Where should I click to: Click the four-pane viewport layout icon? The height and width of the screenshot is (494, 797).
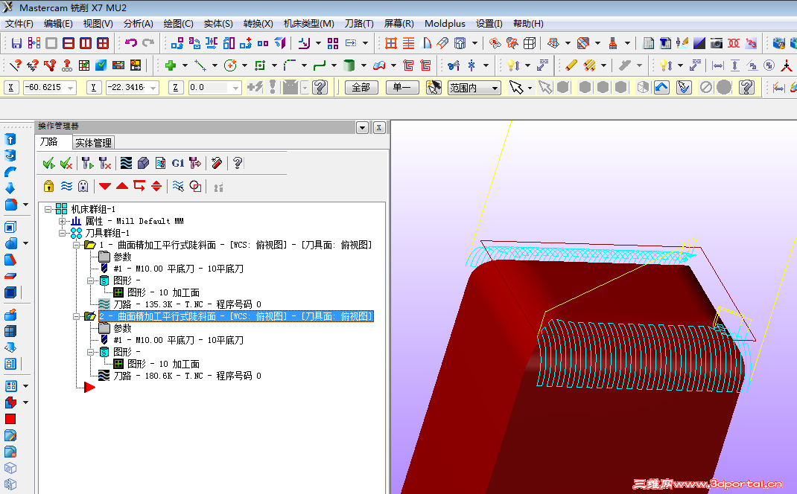click(x=103, y=43)
